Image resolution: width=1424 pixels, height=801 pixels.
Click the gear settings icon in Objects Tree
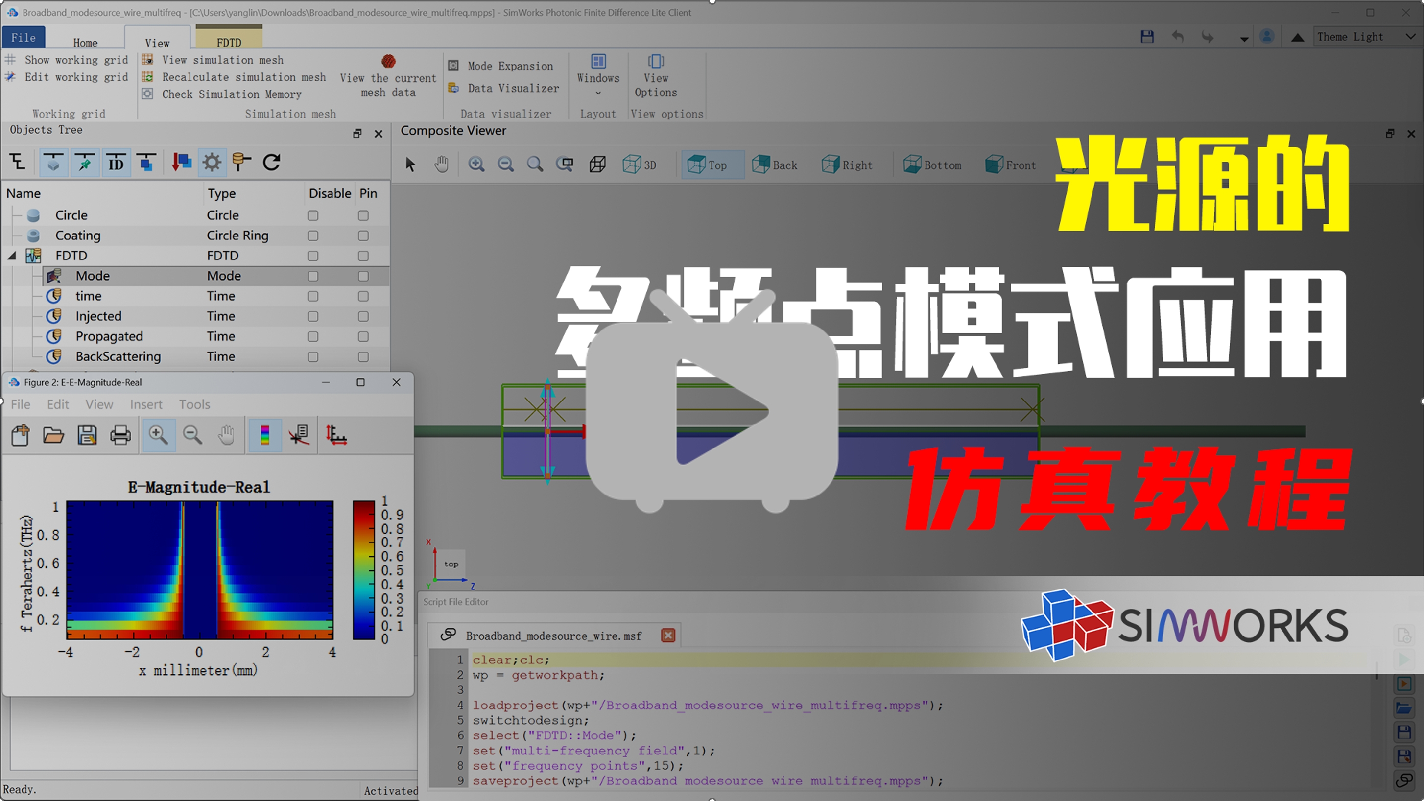(x=212, y=163)
